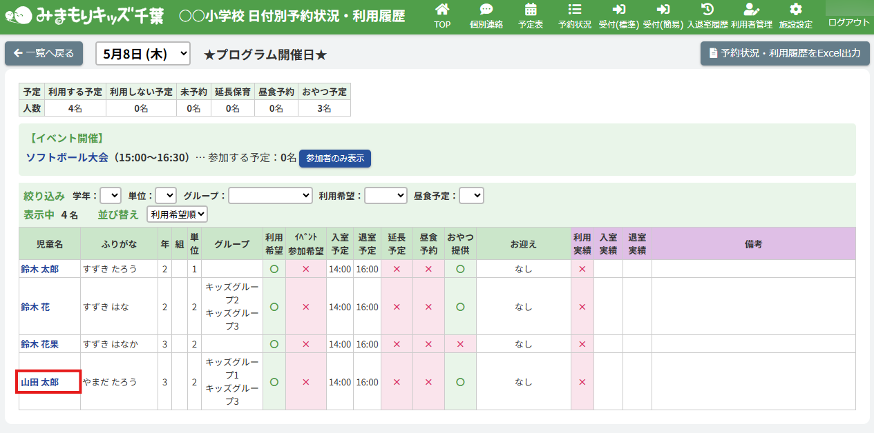Open 予約状況 list icon

[x=574, y=10]
